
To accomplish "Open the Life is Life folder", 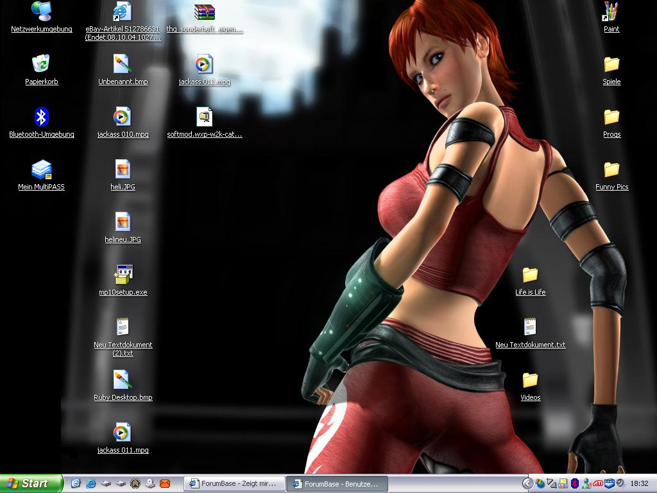I will point(530,275).
